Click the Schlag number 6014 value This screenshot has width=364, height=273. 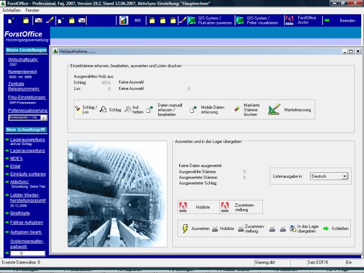[x=106, y=83]
